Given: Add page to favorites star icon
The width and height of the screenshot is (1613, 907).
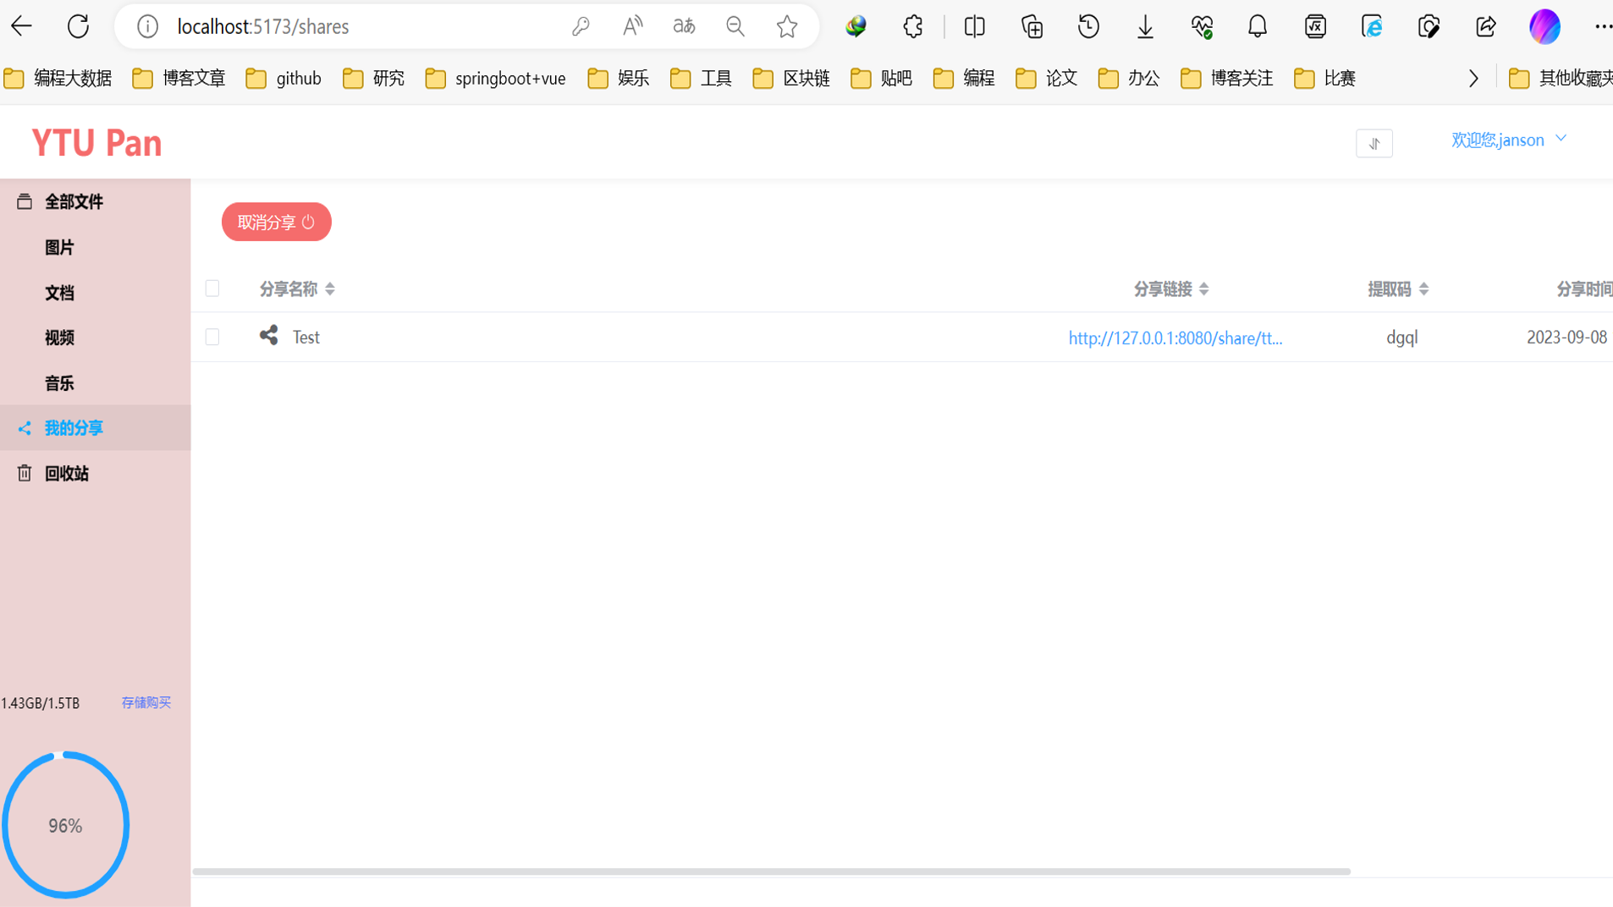Looking at the screenshot, I should pyautogui.click(x=787, y=26).
